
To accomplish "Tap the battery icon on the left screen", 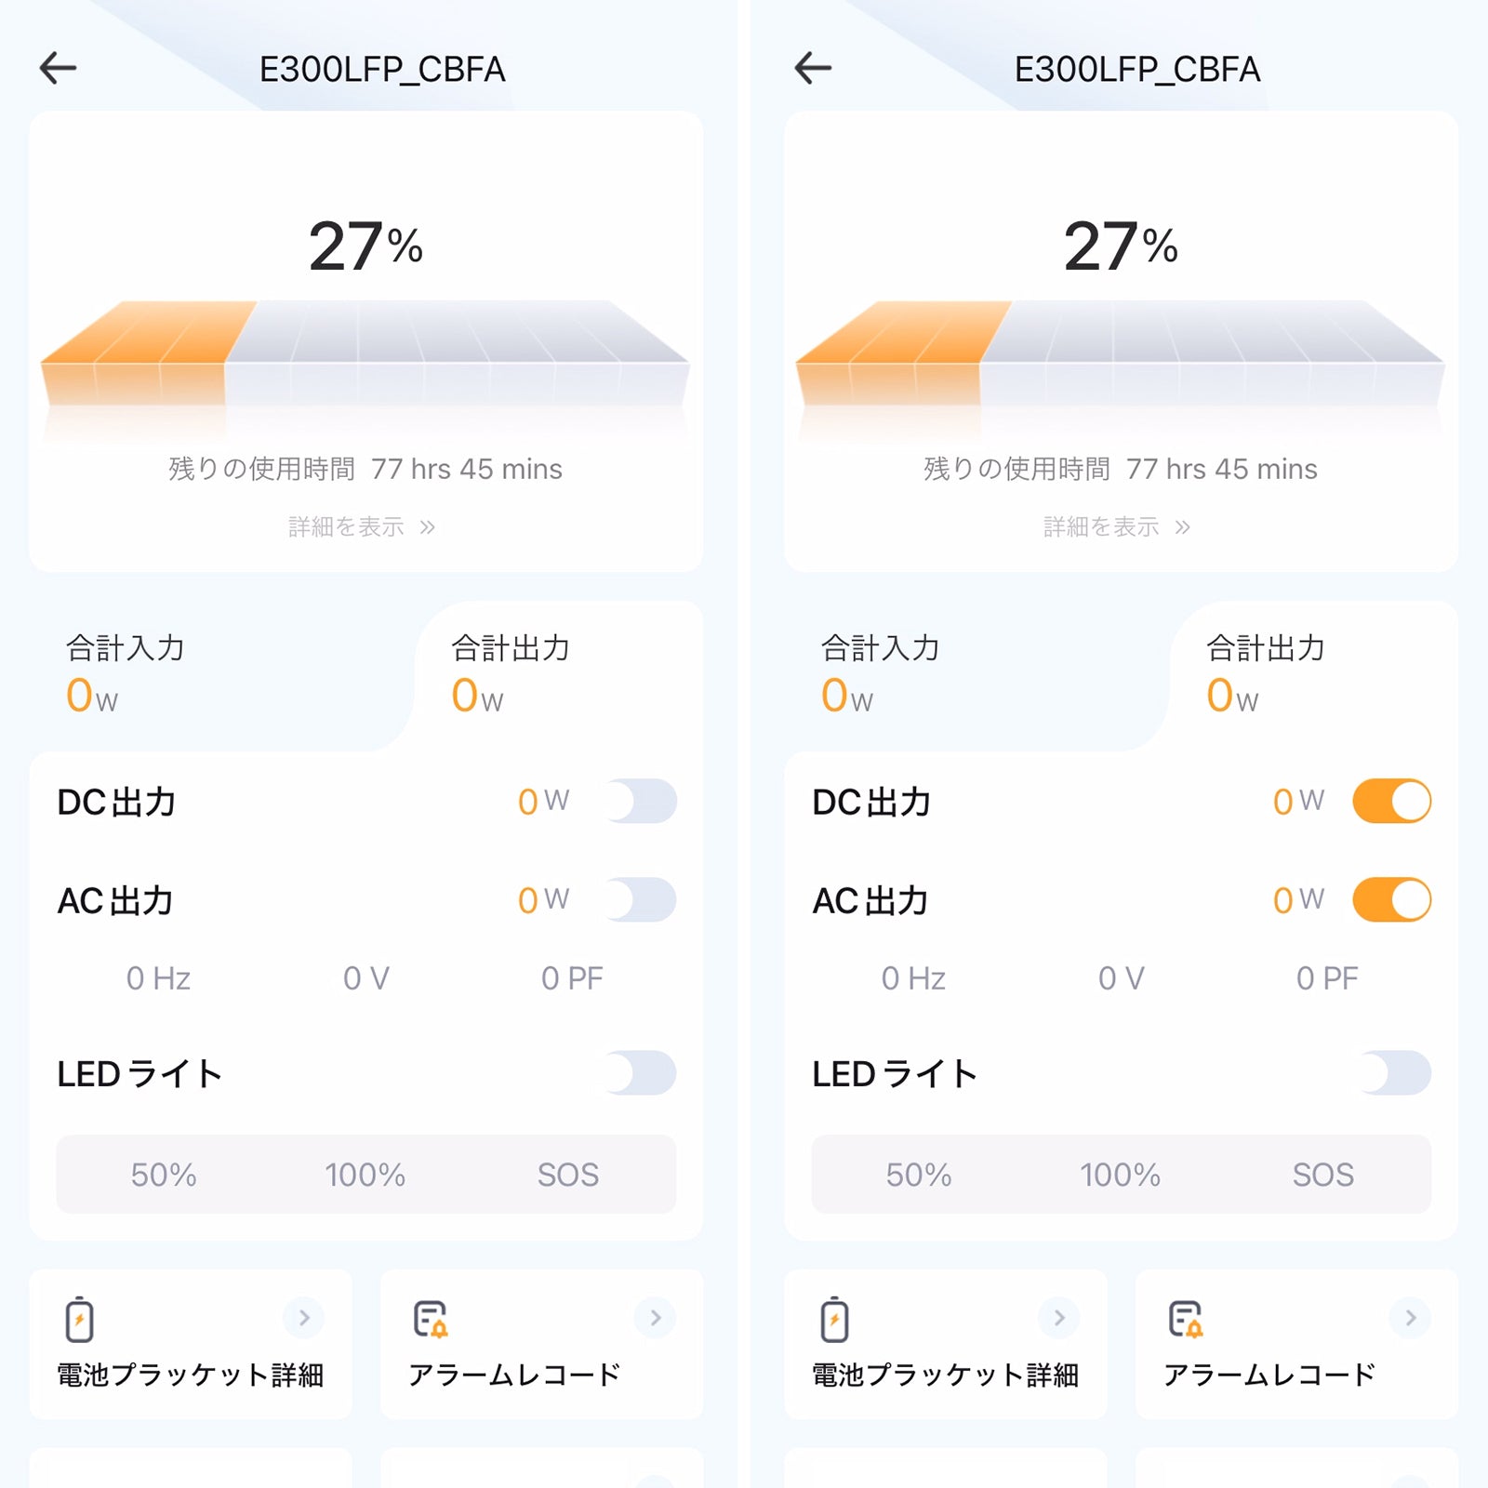I will 80,1319.
